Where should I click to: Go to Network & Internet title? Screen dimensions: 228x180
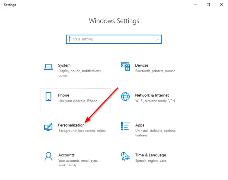[x=152, y=95]
